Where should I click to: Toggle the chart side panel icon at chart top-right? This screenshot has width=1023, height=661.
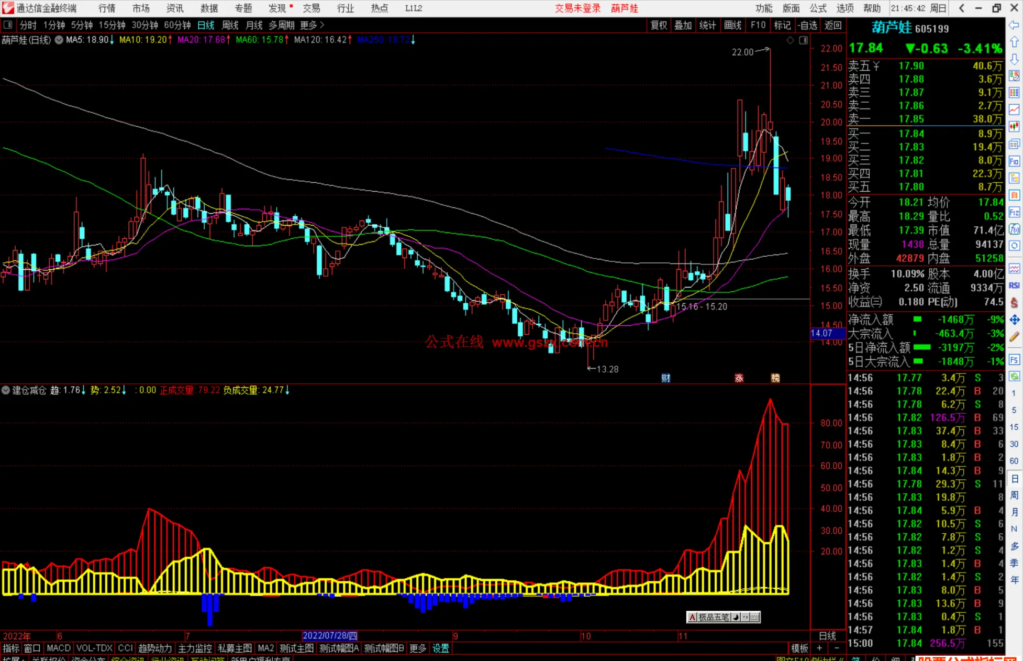(804, 40)
